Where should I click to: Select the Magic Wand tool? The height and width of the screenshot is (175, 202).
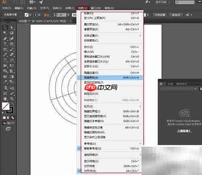click(x=5, y=33)
